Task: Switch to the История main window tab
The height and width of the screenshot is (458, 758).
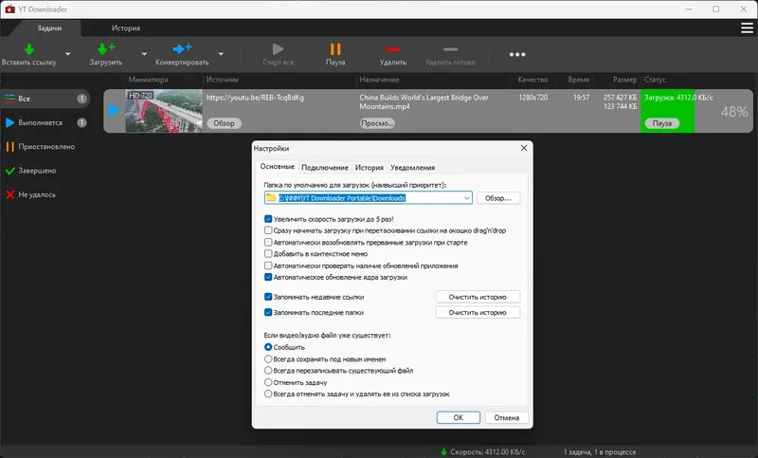Action: pyautogui.click(x=126, y=28)
